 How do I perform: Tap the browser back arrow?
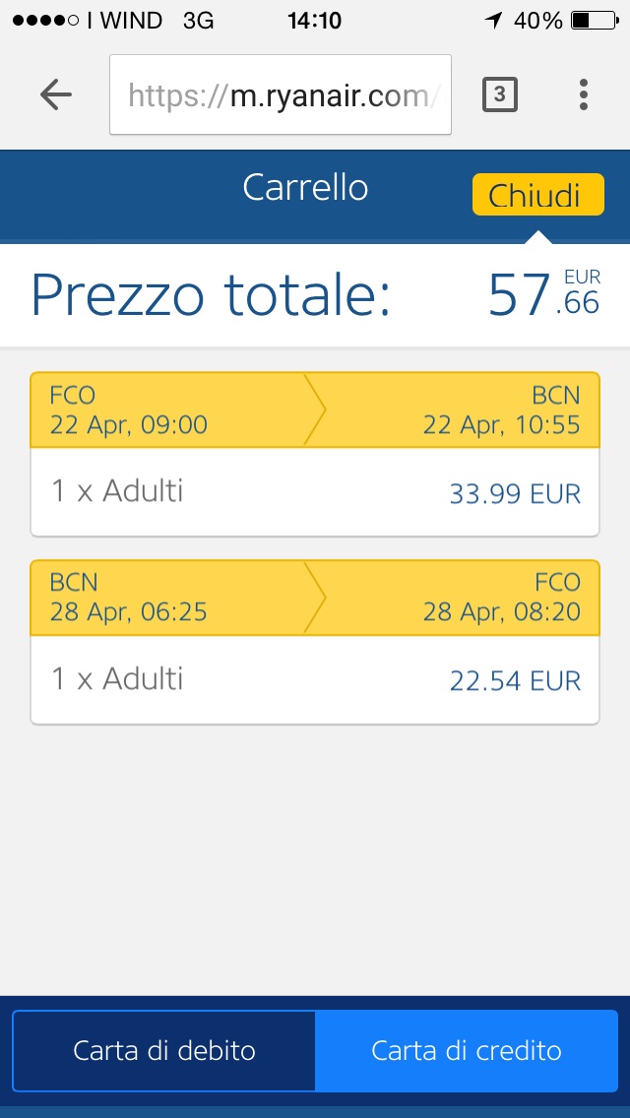coord(56,94)
